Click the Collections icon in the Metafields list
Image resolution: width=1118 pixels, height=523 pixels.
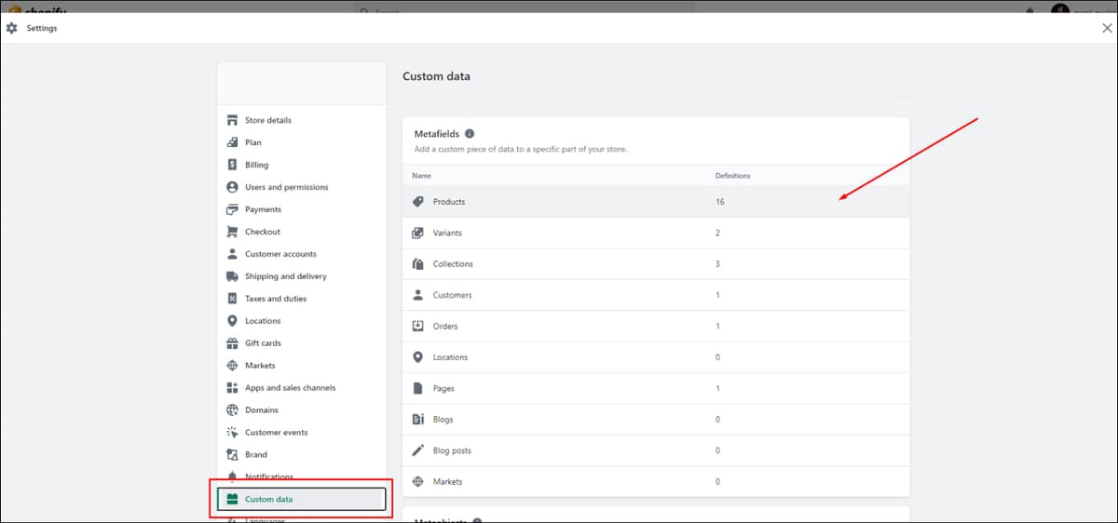click(418, 264)
